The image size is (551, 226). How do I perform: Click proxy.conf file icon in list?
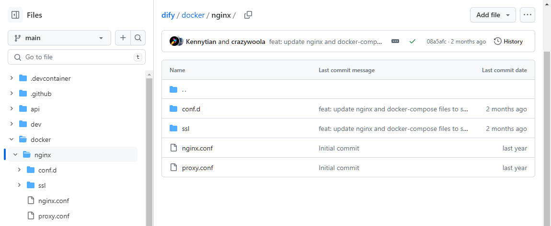point(173,168)
